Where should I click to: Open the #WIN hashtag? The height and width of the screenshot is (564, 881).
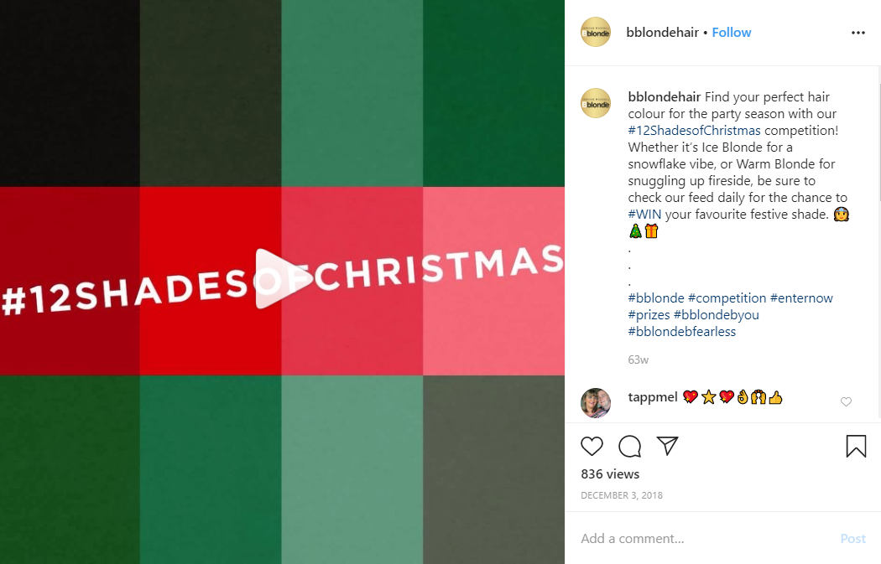point(644,215)
